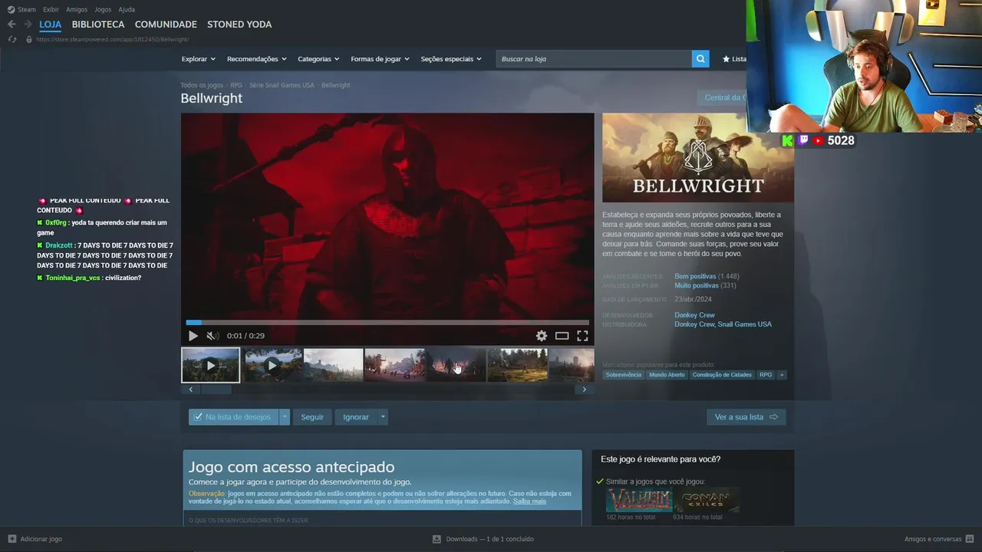This screenshot has width=982, height=552.
Task: Click the Ignorar button
Action: pyautogui.click(x=356, y=417)
